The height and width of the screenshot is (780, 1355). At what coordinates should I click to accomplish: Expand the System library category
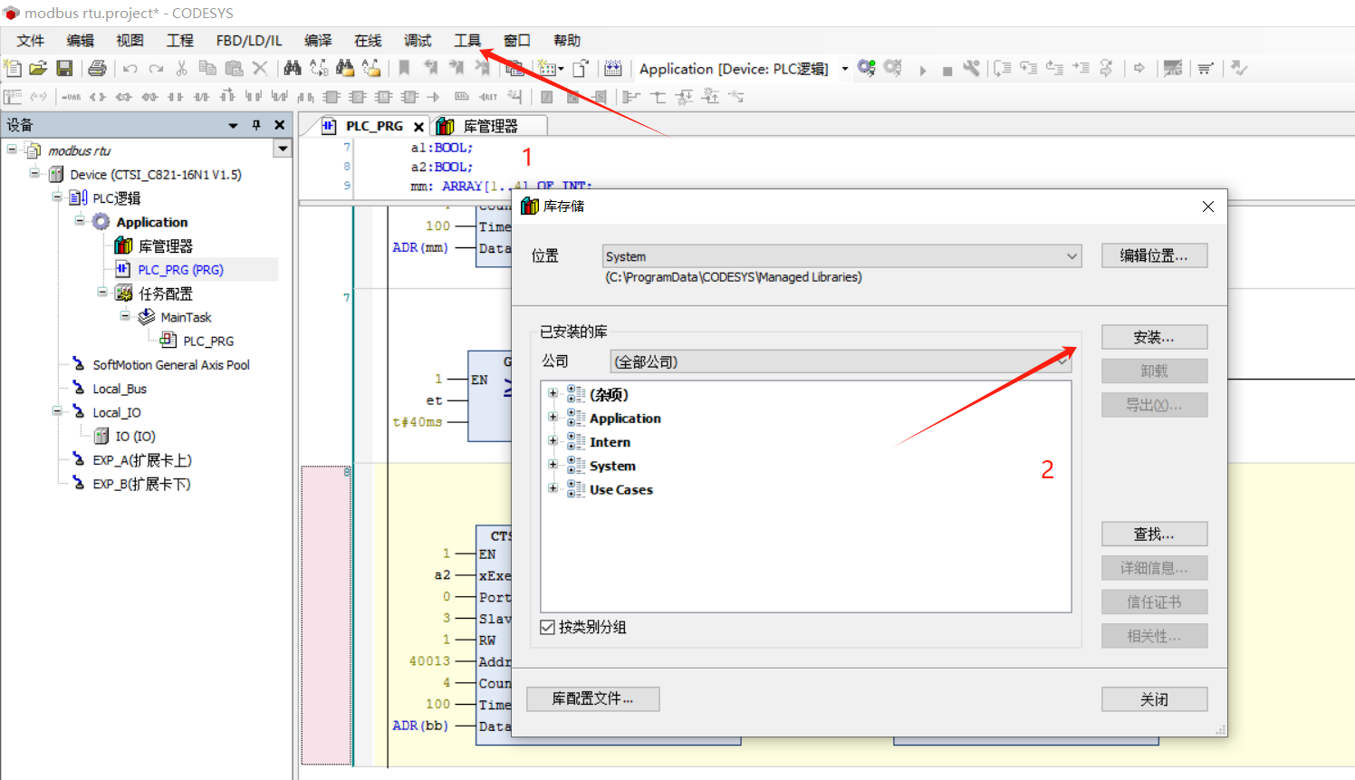tap(553, 464)
